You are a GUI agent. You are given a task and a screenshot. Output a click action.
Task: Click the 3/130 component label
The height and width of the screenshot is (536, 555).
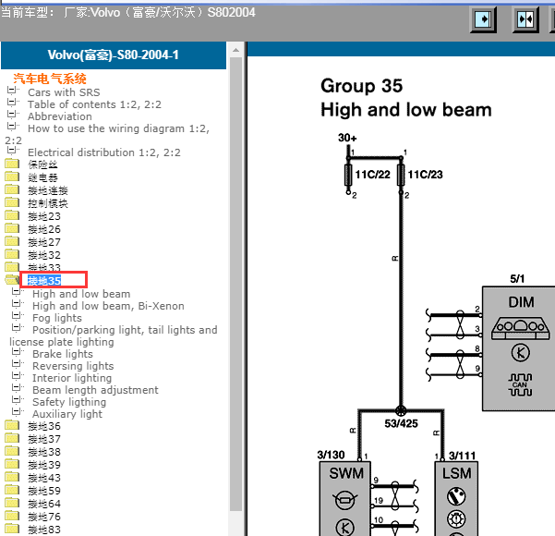pyautogui.click(x=331, y=455)
